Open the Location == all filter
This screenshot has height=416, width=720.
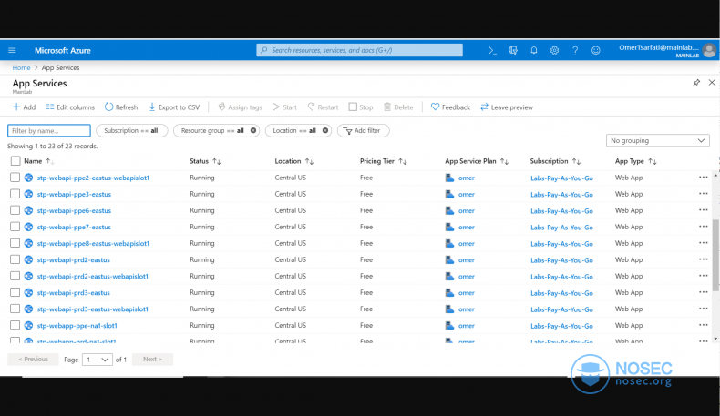[294, 131]
